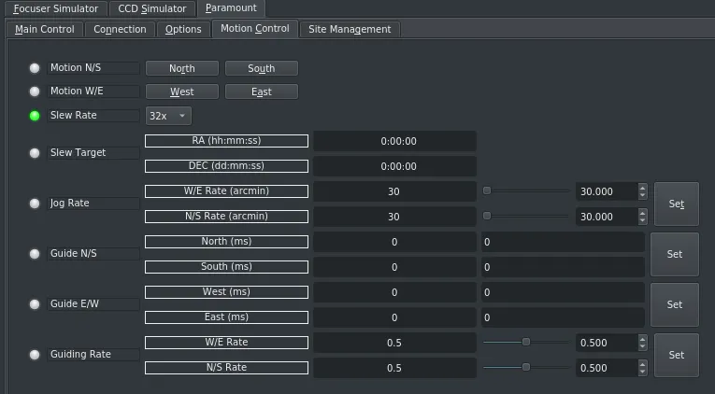The height and width of the screenshot is (394, 715).
Task: Click the Guiding W/E Rate 0.500 spinbox field
Action: [x=607, y=343]
